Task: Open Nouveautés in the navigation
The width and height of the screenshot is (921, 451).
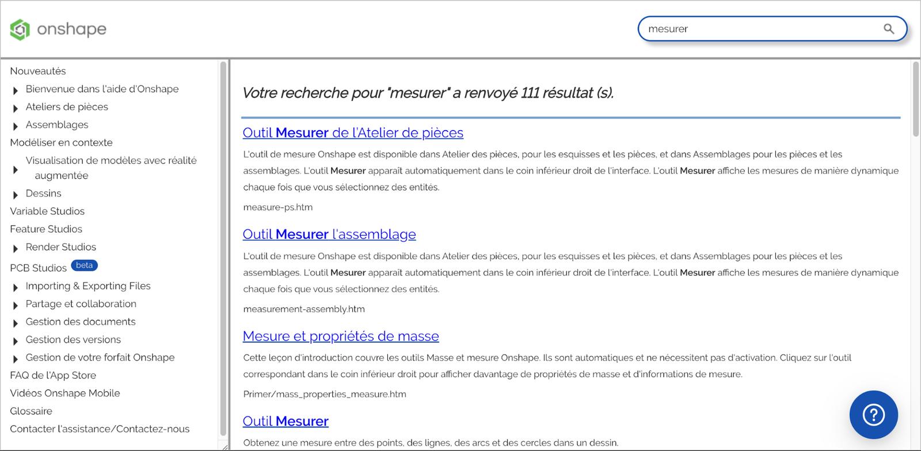Action: (x=38, y=71)
